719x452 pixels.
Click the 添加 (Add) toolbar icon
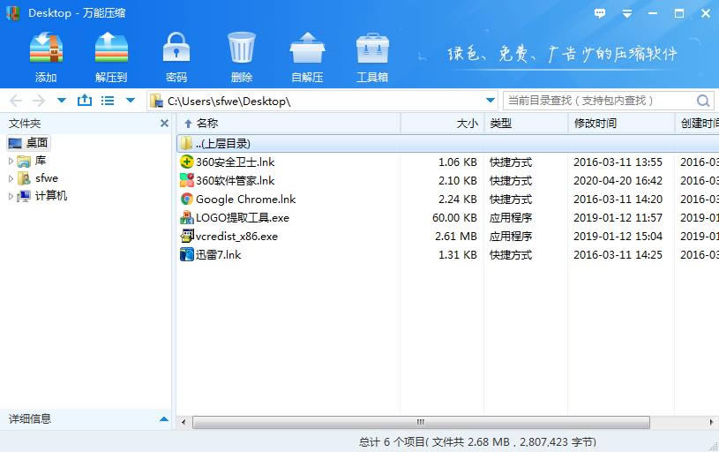click(x=46, y=48)
